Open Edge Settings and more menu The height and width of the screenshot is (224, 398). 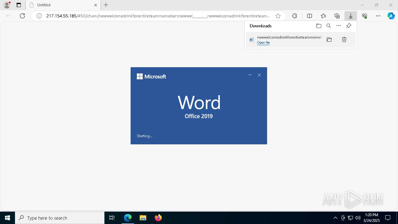click(x=378, y=16)
